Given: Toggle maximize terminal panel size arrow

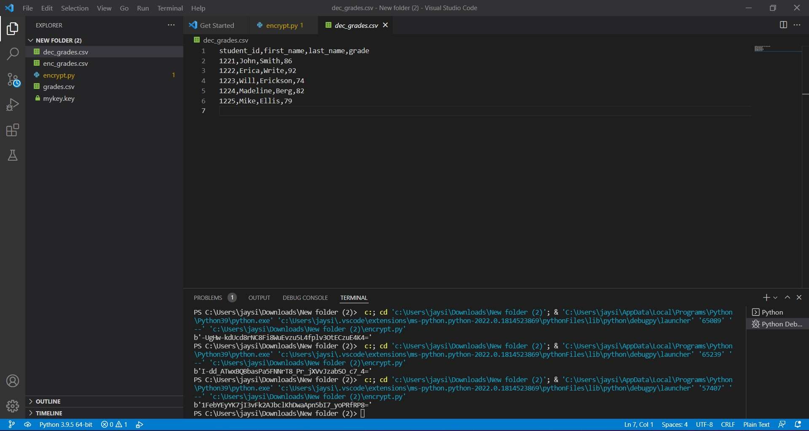Looking at the screenshot, I should [787, 298].
